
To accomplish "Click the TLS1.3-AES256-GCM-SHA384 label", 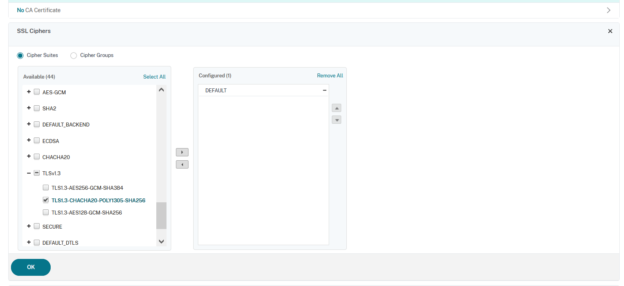I will [87, 188].
